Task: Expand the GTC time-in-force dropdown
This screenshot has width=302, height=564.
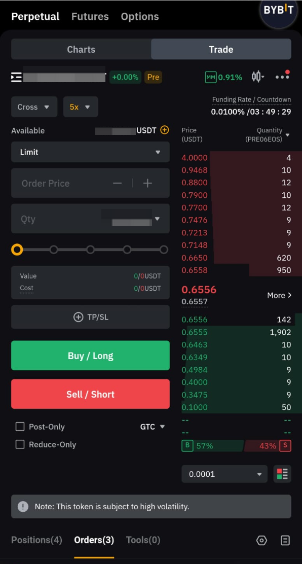Action: (x=153, y=427)
